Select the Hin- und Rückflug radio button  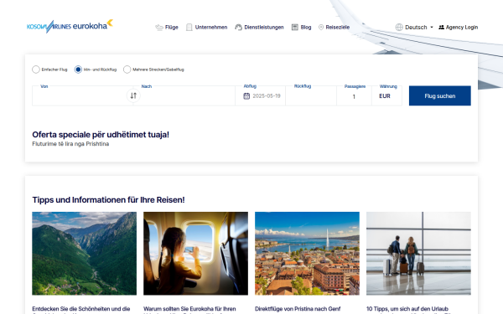tap(78, 69)
